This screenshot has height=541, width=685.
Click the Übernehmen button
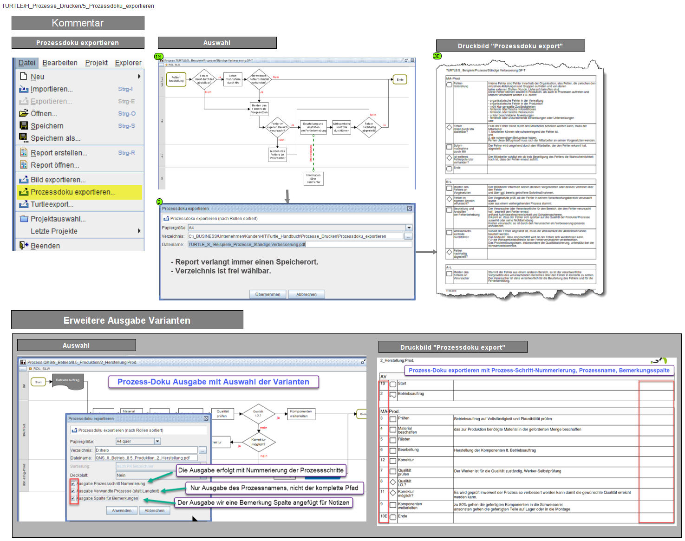point(267,294)
